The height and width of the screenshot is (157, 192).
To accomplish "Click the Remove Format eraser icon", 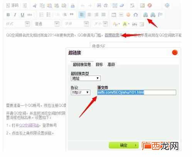I will click(x=122, y=5).
